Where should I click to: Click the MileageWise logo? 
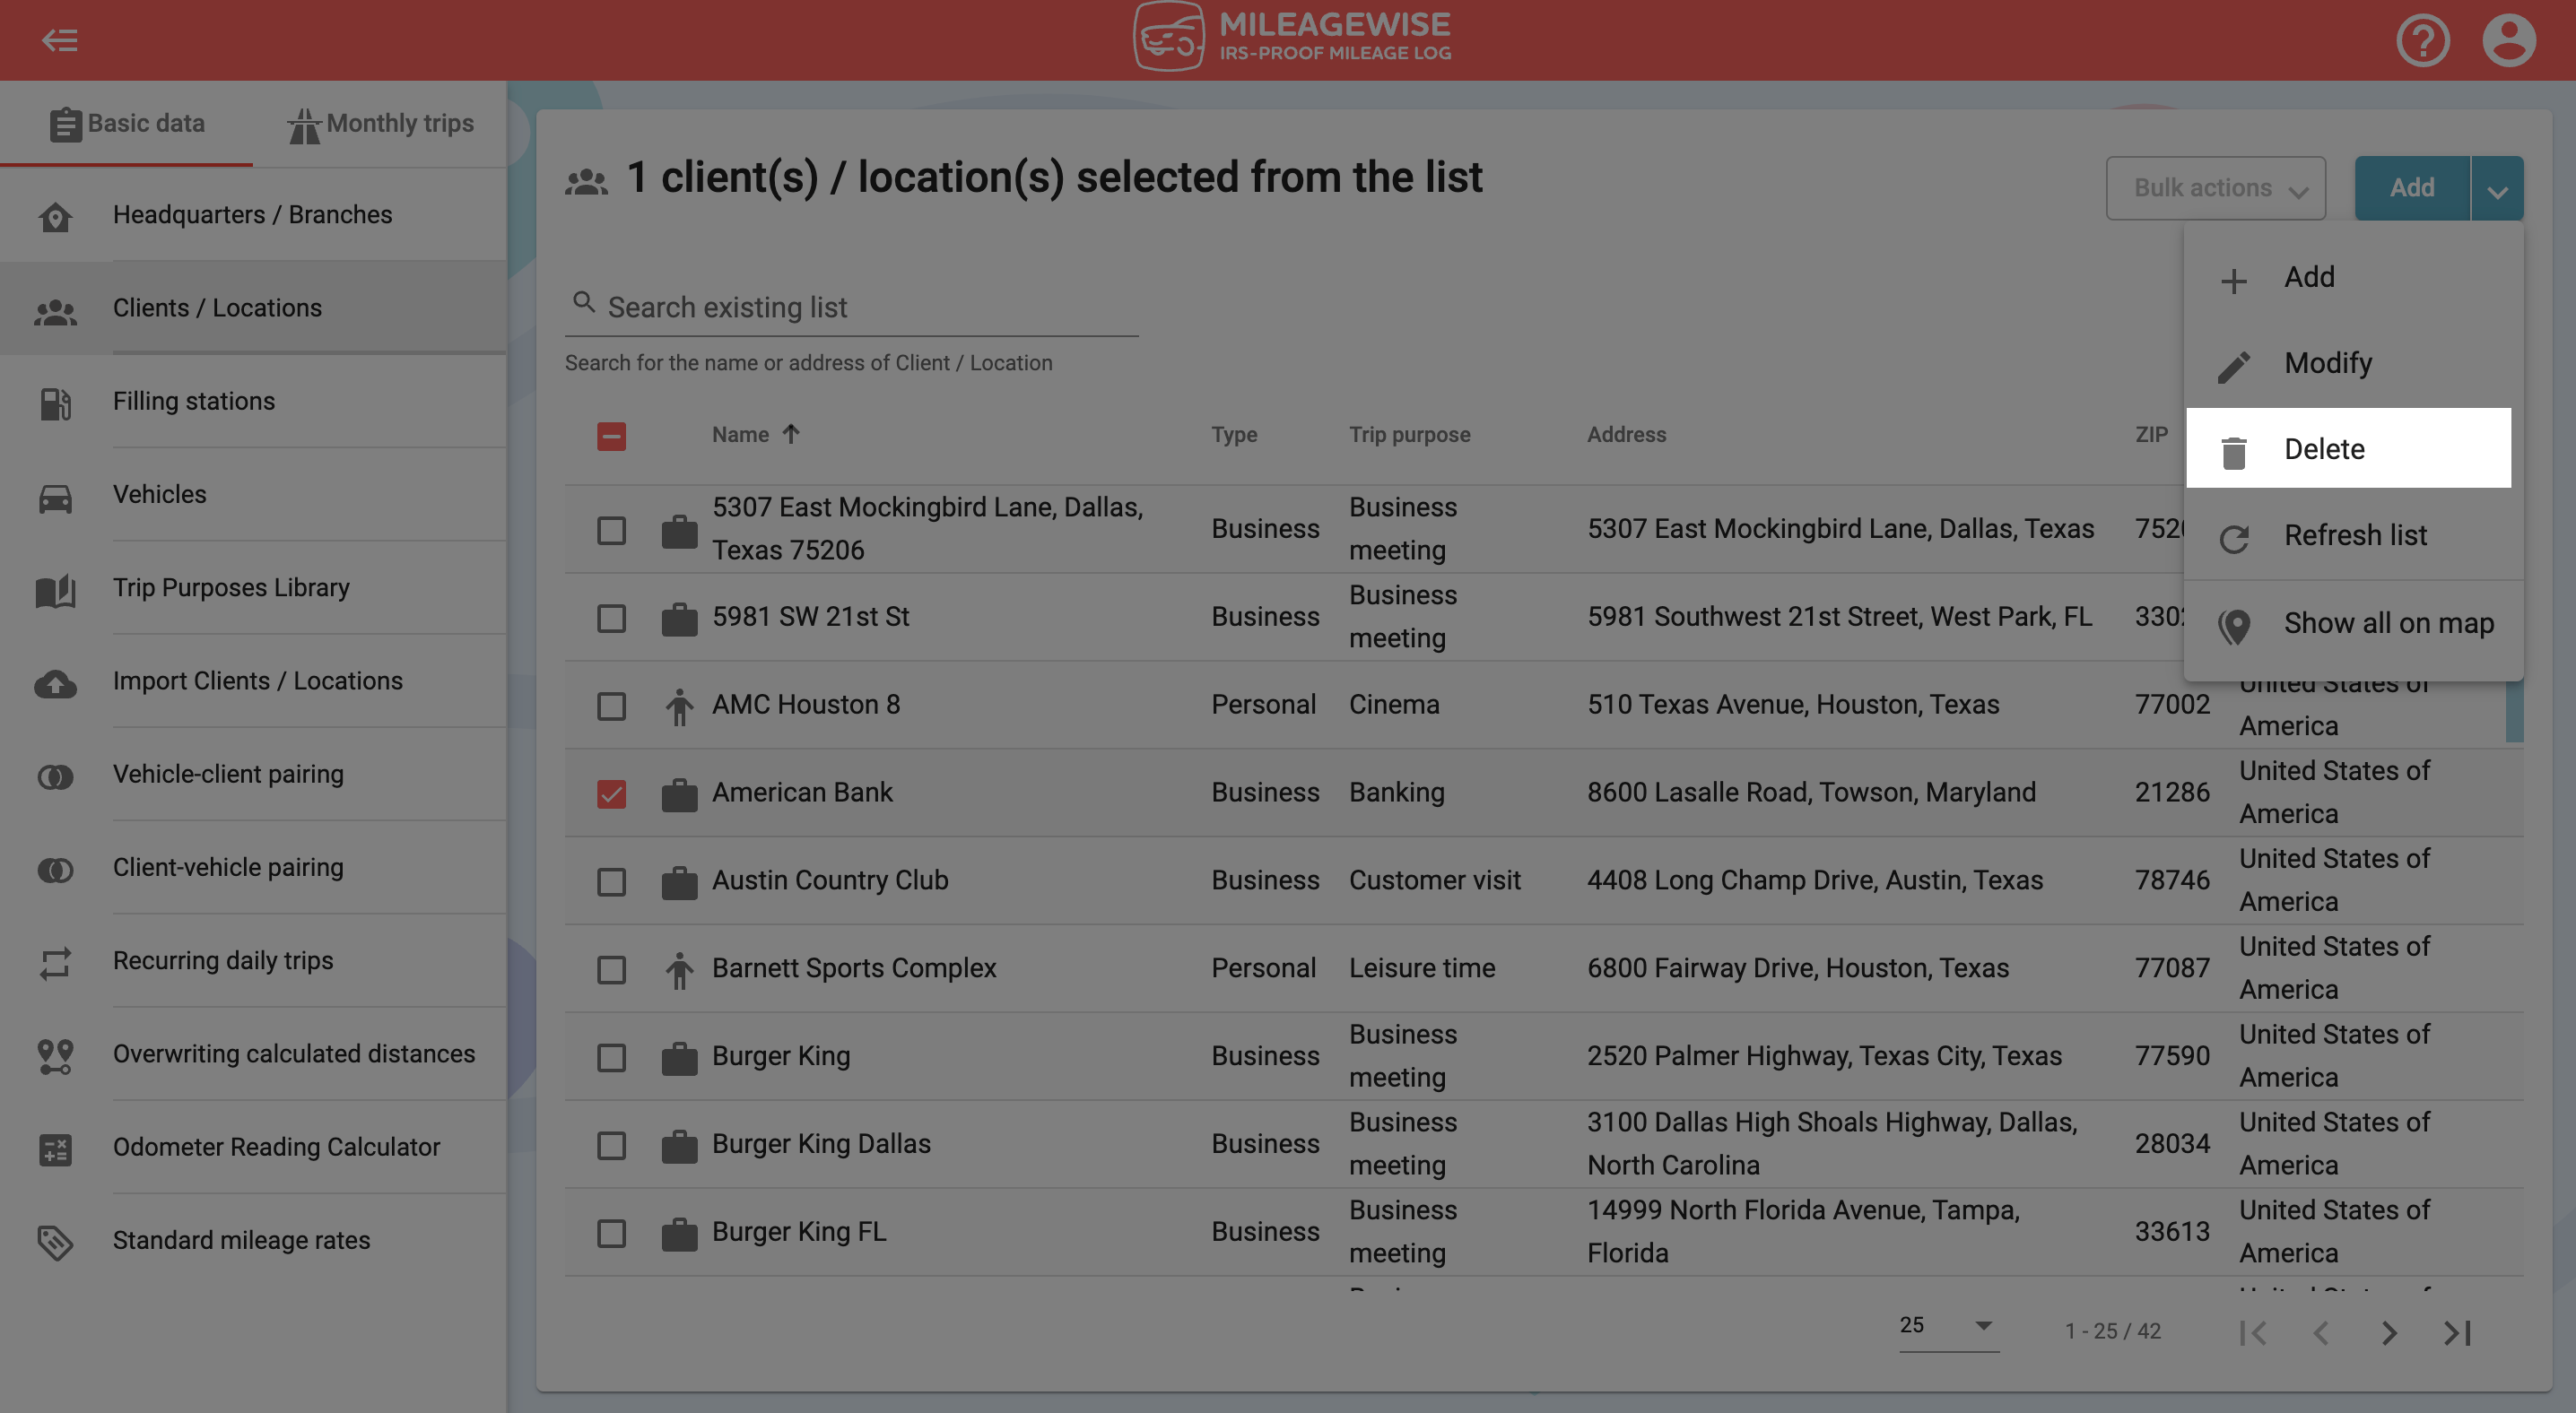coord(1291,37)
